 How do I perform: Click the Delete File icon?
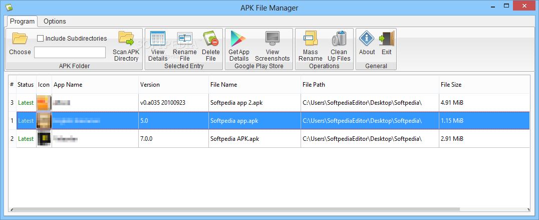(211, 39)
